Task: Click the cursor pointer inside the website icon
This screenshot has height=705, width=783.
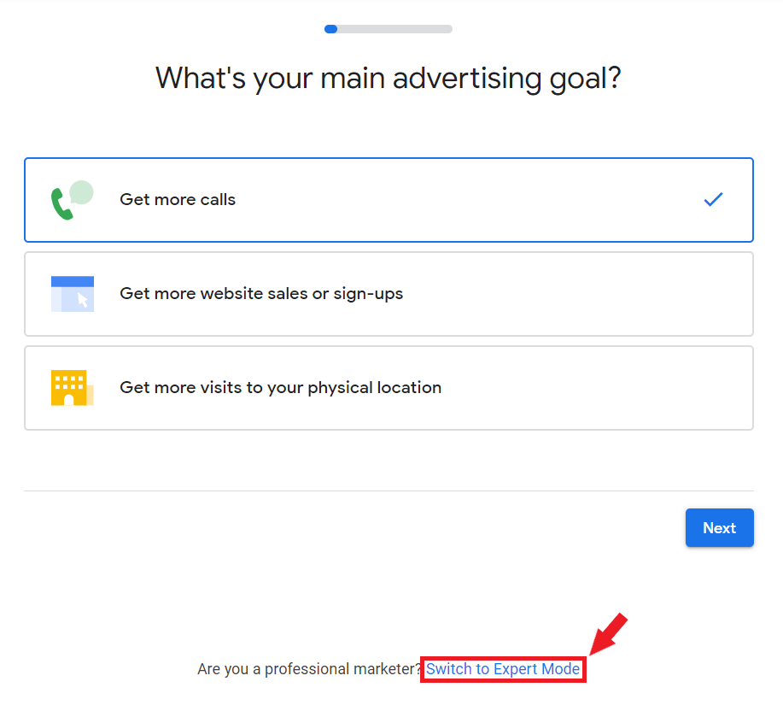Action: click(83, 300)
